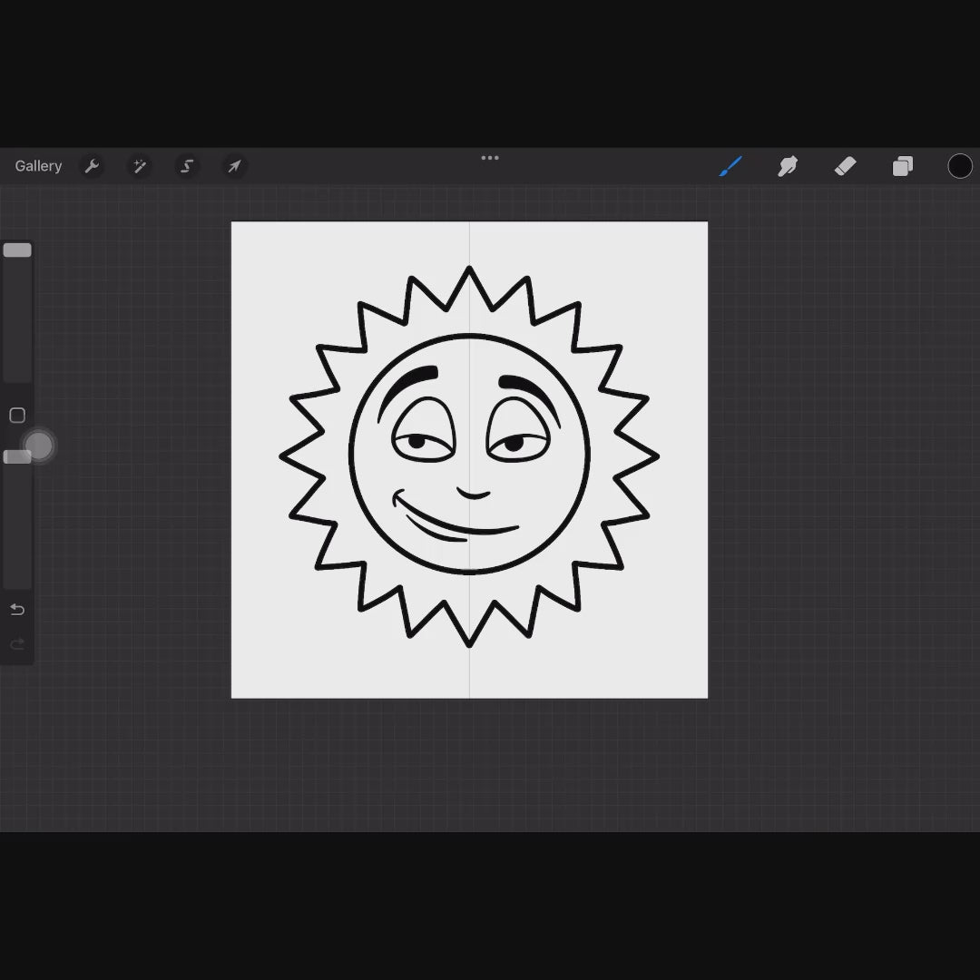Tap the sun's nose on canvas
This screenshot has height=980, width=980.
pyautogui.click(x=473, y=494)
